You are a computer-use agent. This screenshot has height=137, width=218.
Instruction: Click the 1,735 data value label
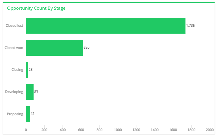[x=190, y=26]
